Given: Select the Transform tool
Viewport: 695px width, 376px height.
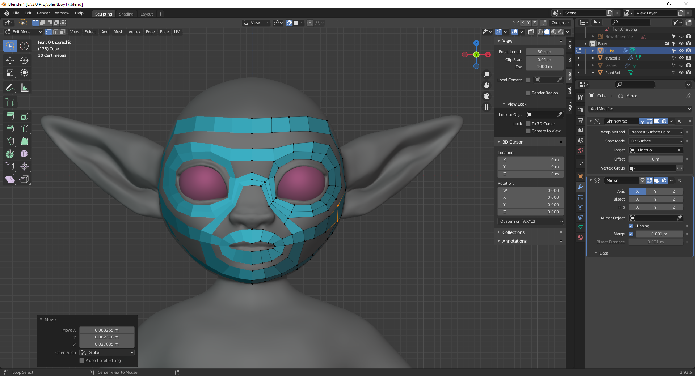Looking at the screenshot, I should 24,73.
